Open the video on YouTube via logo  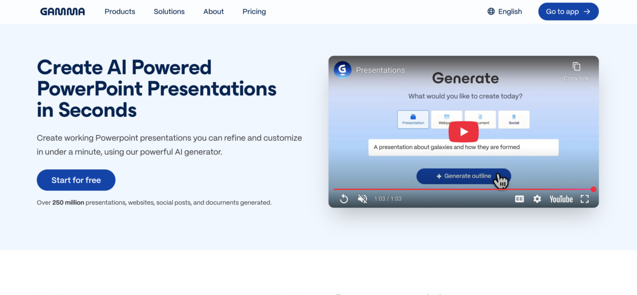point(561,199)
